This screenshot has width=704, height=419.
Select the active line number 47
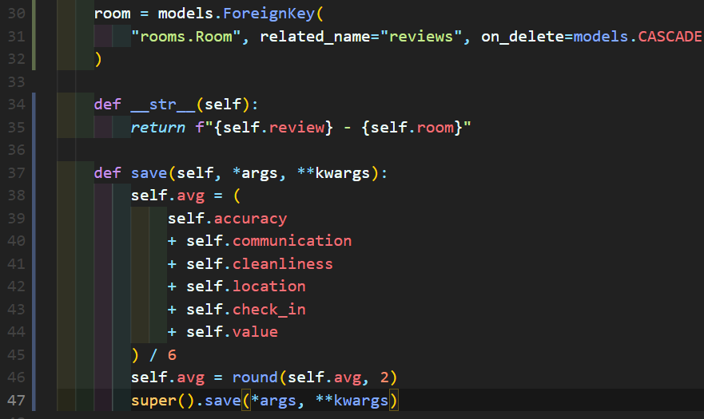pyautogui.click(x=17, y=400)
